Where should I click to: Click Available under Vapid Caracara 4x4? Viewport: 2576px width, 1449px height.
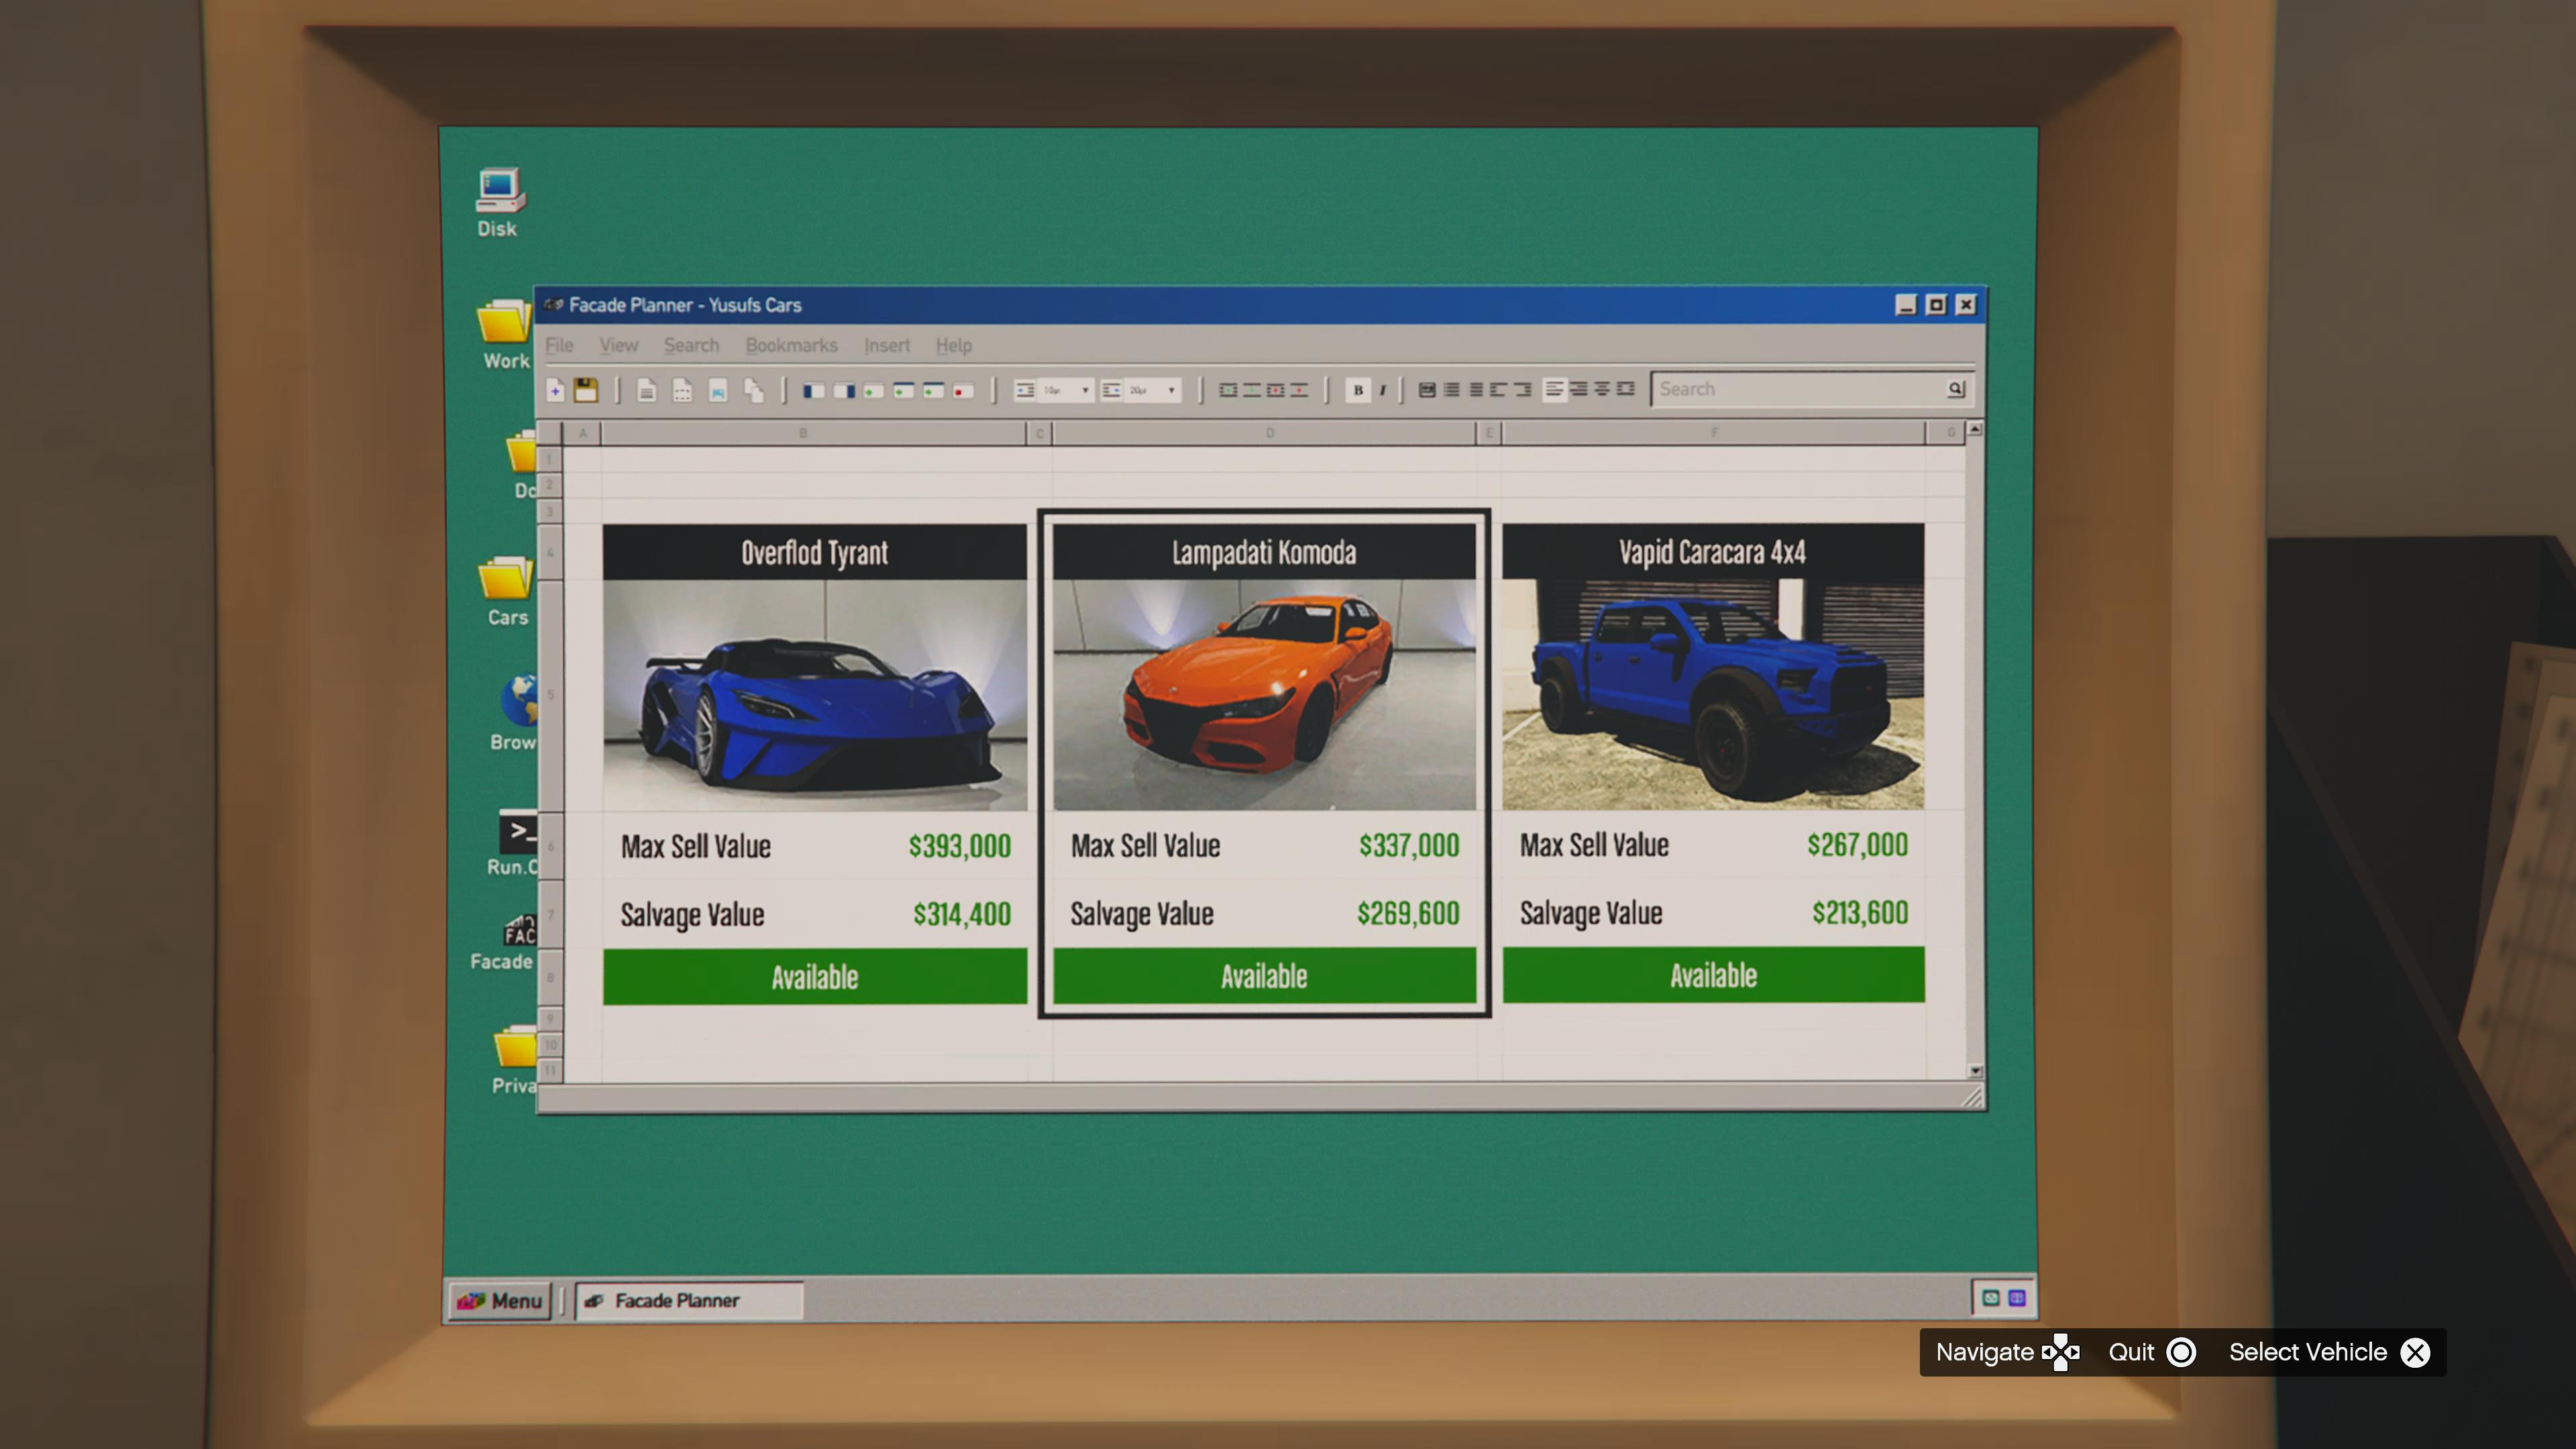click(1713, 975)
